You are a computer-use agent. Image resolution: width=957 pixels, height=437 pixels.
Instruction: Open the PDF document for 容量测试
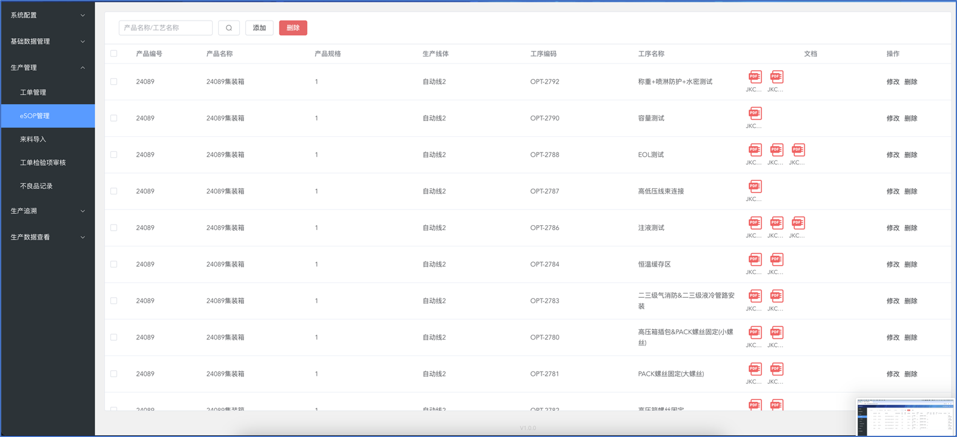click(x=755, y=114)
